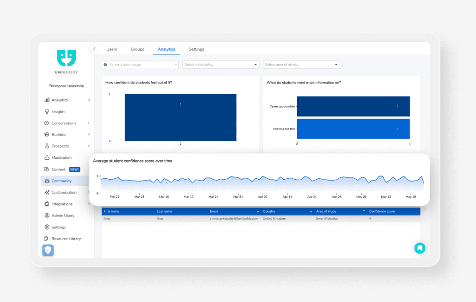Open Insights in the sidebar

point(58,112)
